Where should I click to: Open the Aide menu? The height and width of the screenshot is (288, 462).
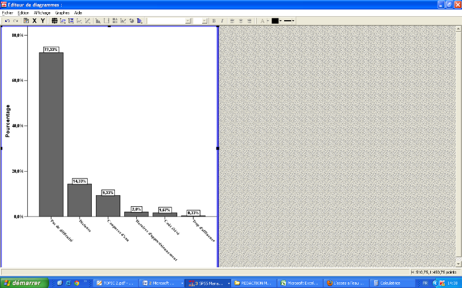pyautogui.click(x=78, y=13)
